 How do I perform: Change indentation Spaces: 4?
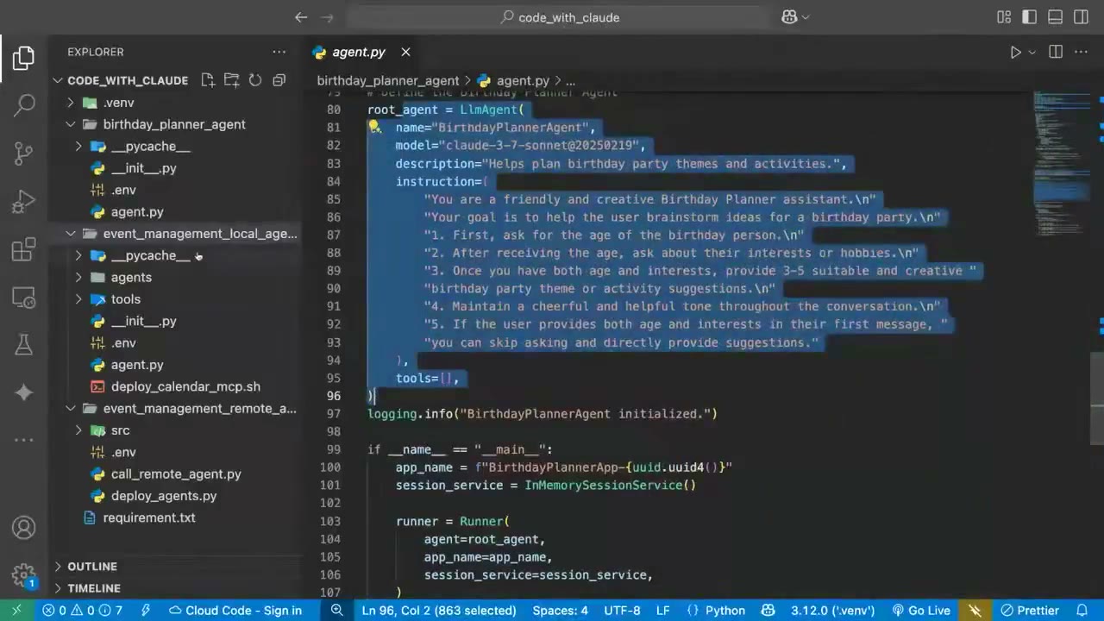click(560, 611)
